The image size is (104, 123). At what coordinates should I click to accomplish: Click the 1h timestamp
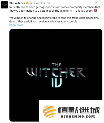49,3
